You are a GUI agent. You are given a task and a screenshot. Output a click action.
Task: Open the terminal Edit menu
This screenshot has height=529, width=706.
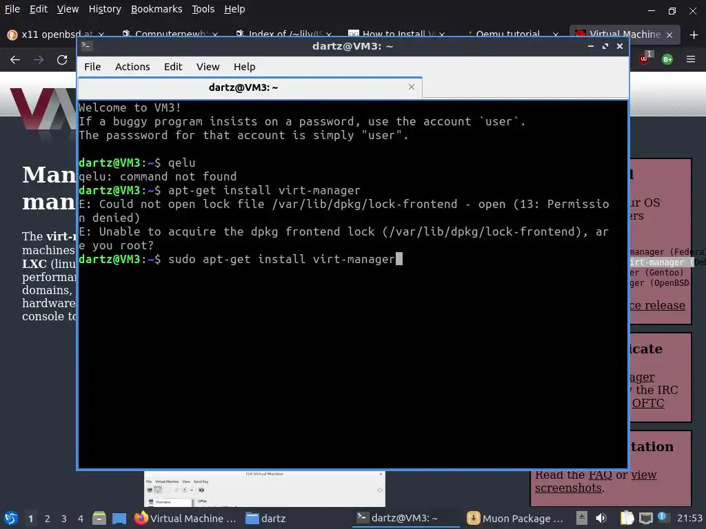173,67
